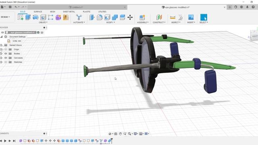258x145 pixels.
Task: Expand the Sketches folder node
Action: [2, 62]
